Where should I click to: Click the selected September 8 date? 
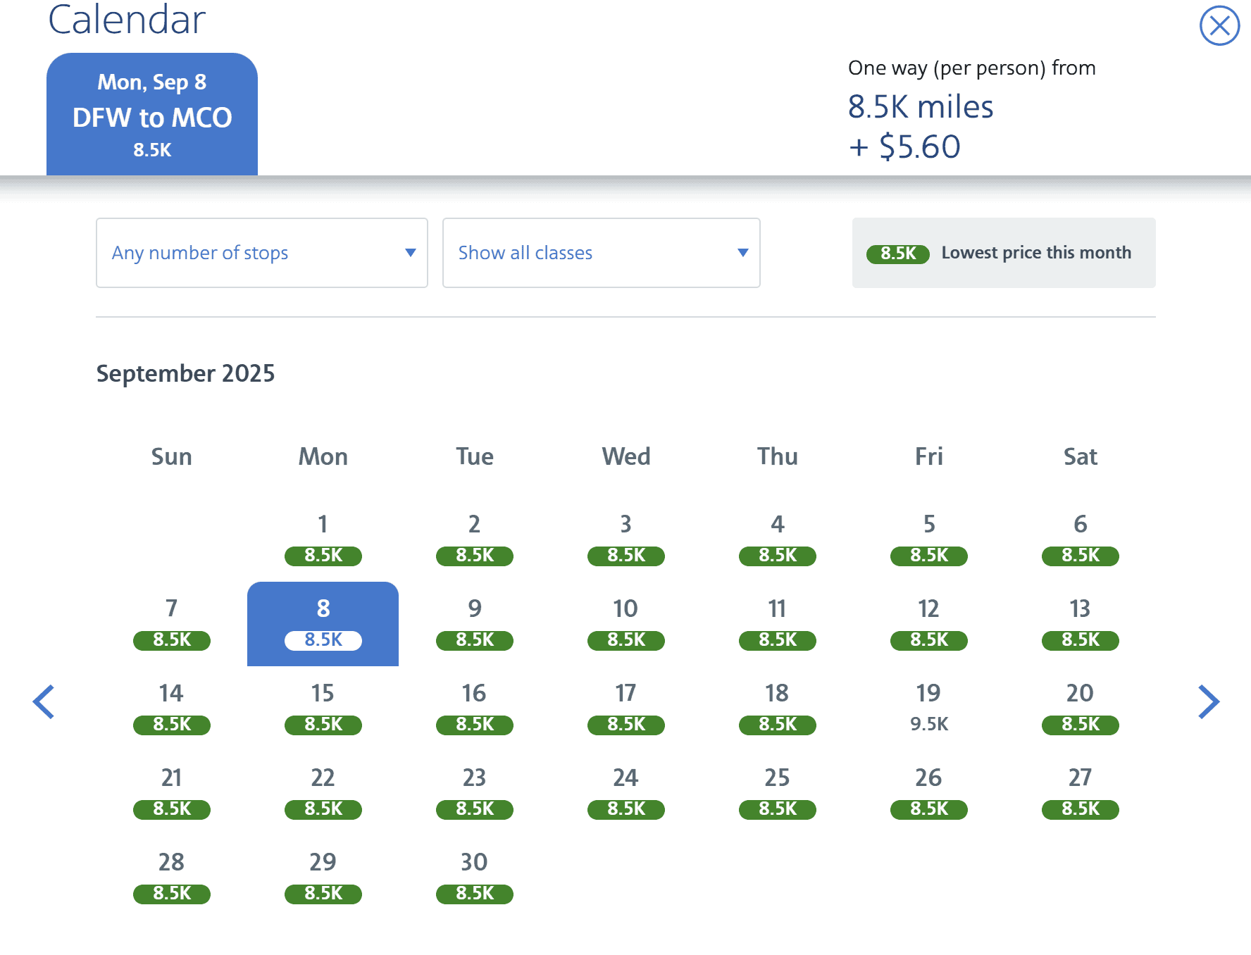[x=323, y=623]
